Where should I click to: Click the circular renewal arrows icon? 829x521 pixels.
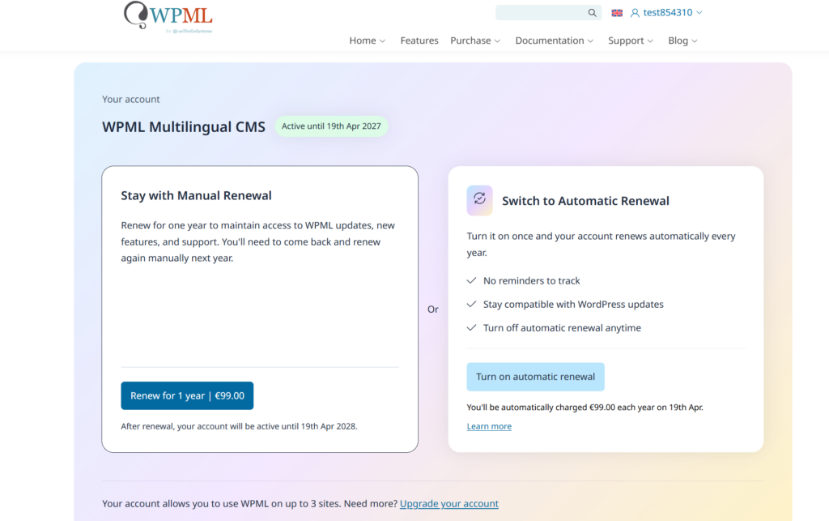click(x=479, y=200)
